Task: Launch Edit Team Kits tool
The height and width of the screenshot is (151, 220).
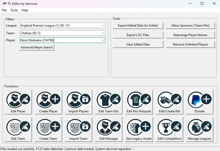Action: pyautogui.click(x=109, y=102)
